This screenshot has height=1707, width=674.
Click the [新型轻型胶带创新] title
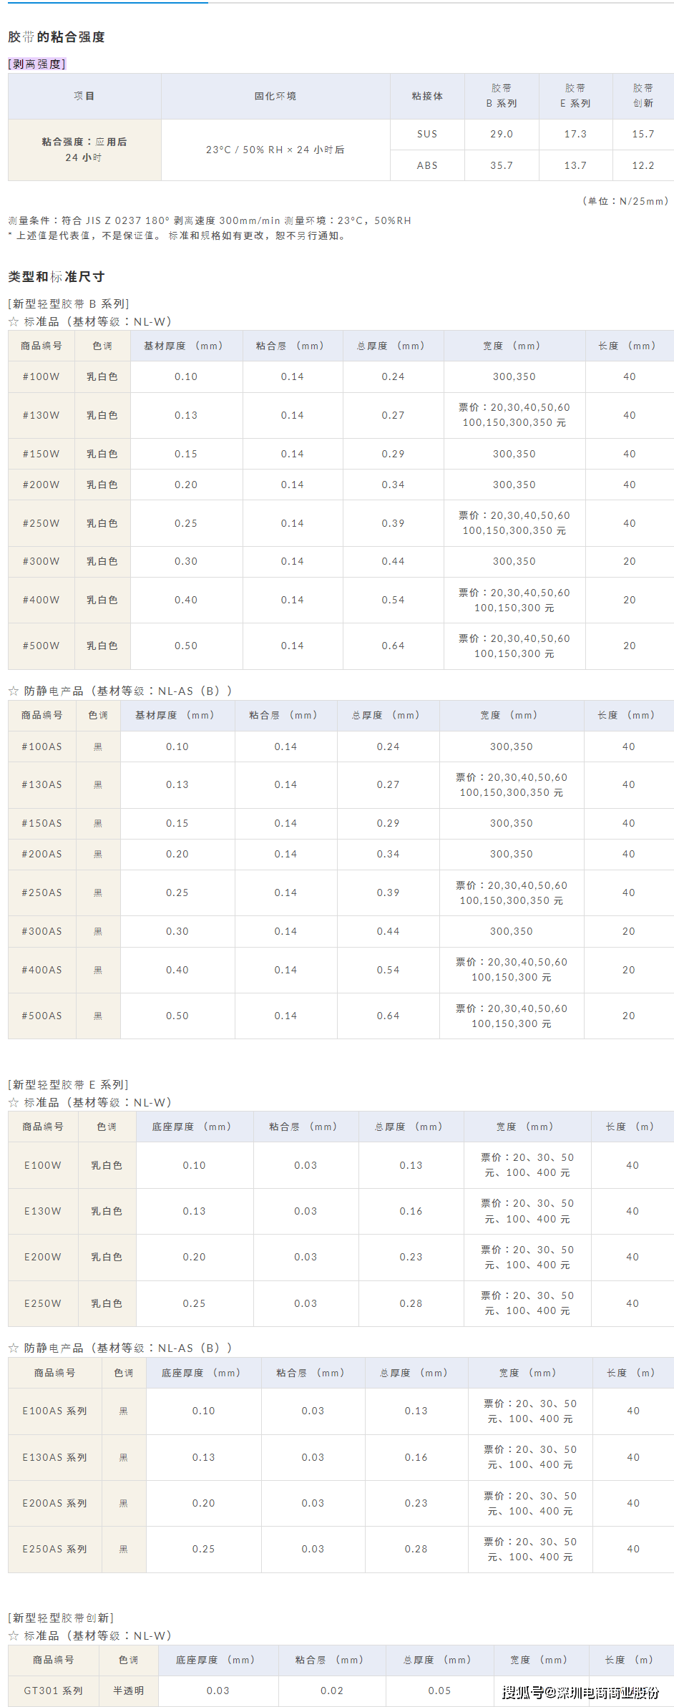pyautogui.click(x=62, y=1618)
